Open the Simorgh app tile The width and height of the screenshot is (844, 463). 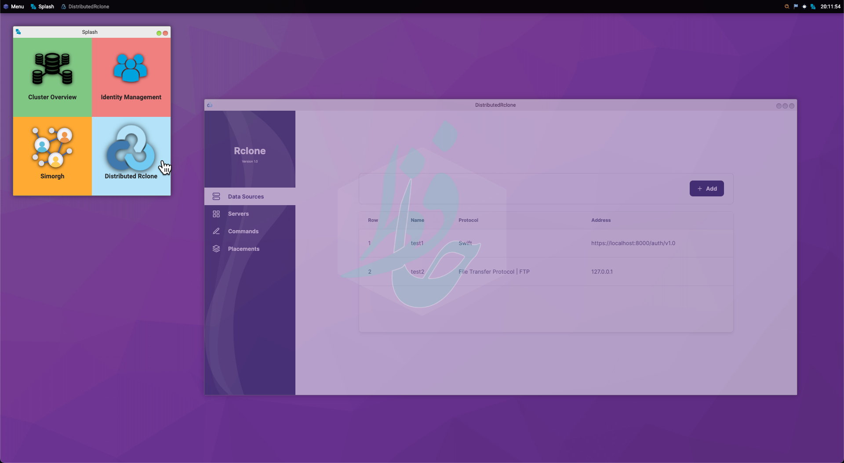pyautogui.click(x=52, y=156)
